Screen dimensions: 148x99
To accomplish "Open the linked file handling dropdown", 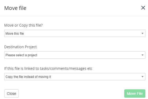I will tap(75, 77).
